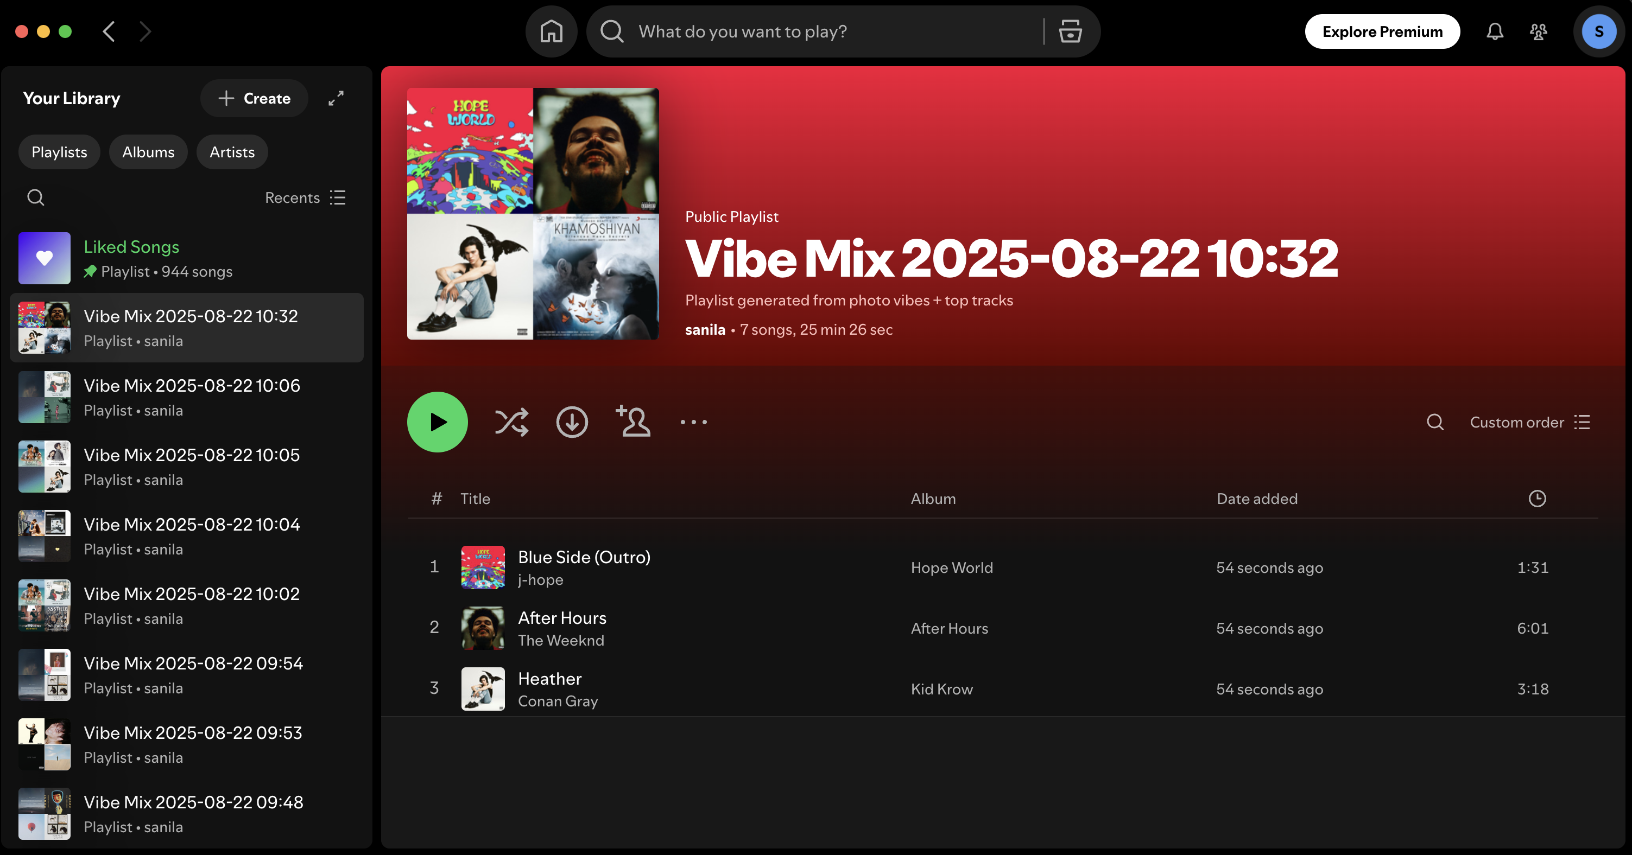Click the Create button
Image resolution: width=1632 pixels, height=855 pixels.
coord(254,98)
